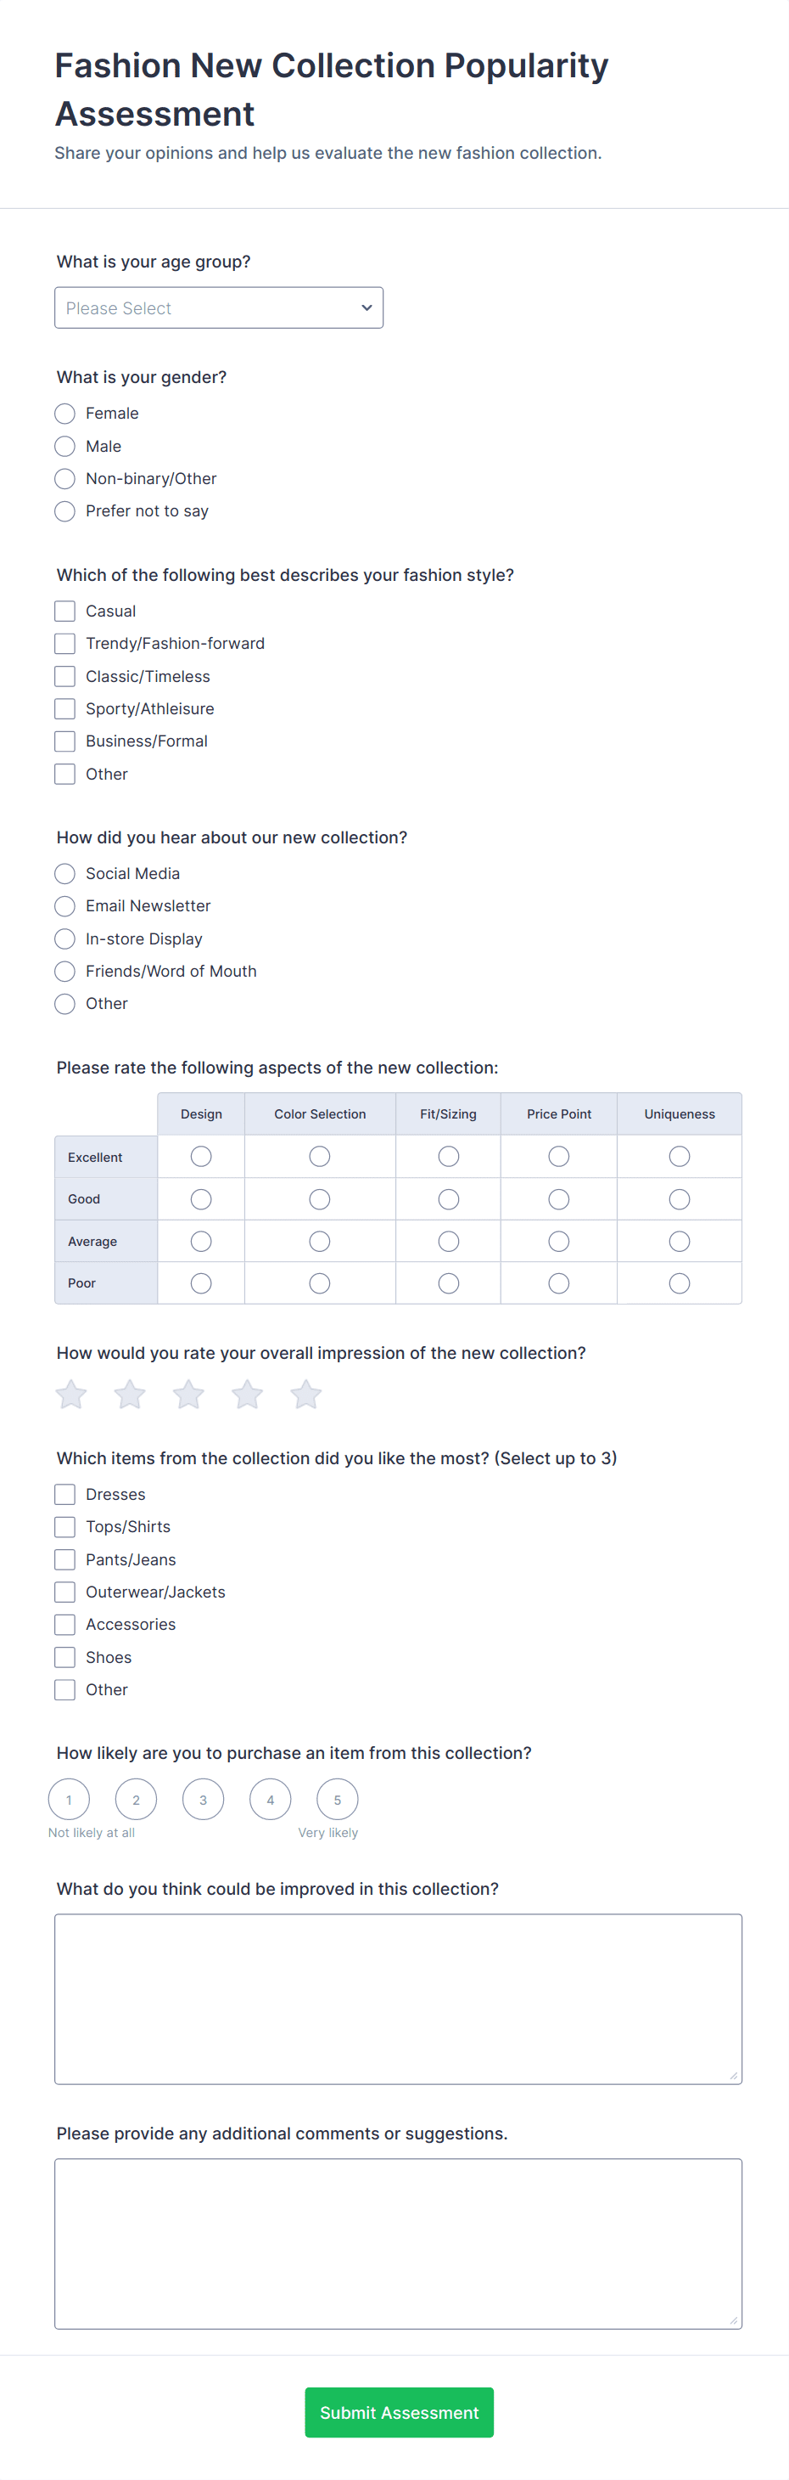This screenshot has height=2480, width=789.
Task: Choose Social Media as source
Action: [64, 873]
